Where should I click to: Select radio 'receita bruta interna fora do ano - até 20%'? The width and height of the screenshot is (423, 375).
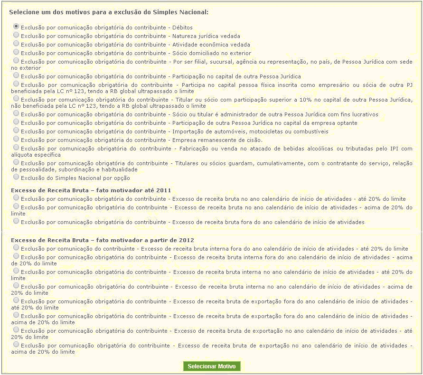tap(16, 247)
